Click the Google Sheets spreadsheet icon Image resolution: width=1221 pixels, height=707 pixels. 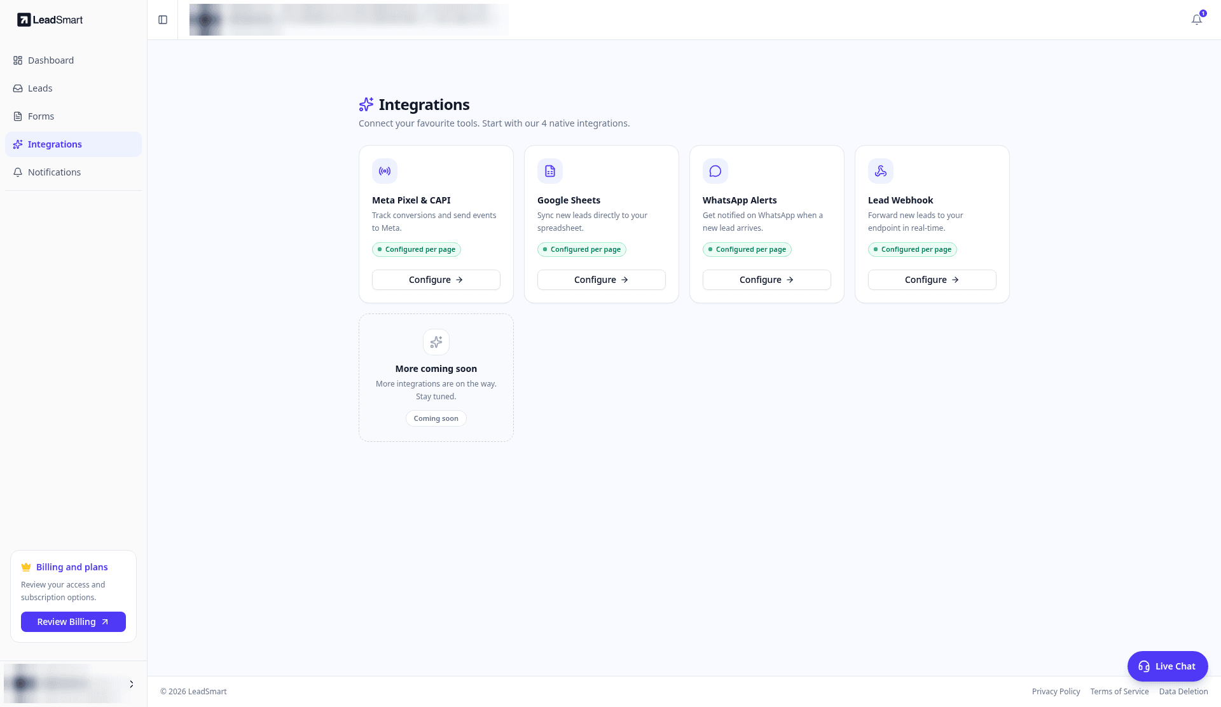pyautogui.click(x=550, y=171)
